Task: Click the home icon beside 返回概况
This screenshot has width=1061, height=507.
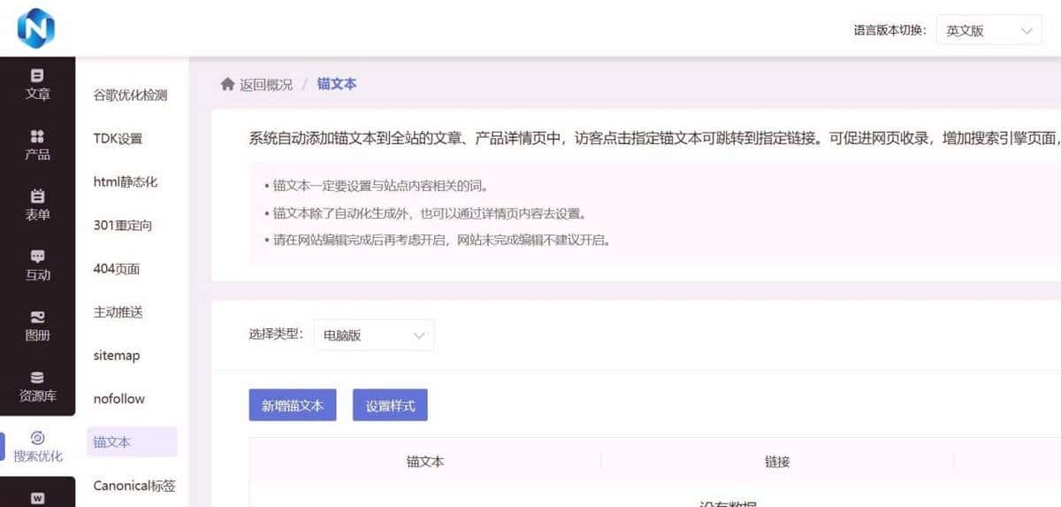Action: (x=227, y=84)
